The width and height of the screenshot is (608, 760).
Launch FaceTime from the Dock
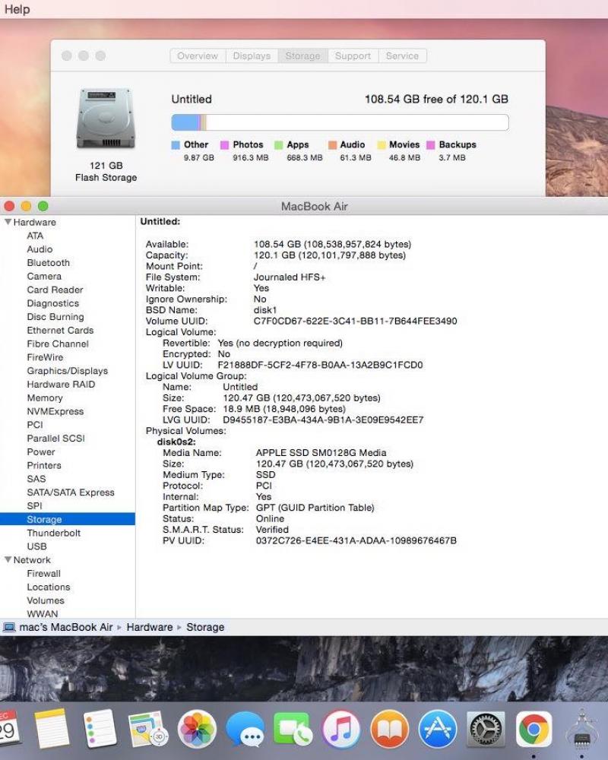[293, 729]
